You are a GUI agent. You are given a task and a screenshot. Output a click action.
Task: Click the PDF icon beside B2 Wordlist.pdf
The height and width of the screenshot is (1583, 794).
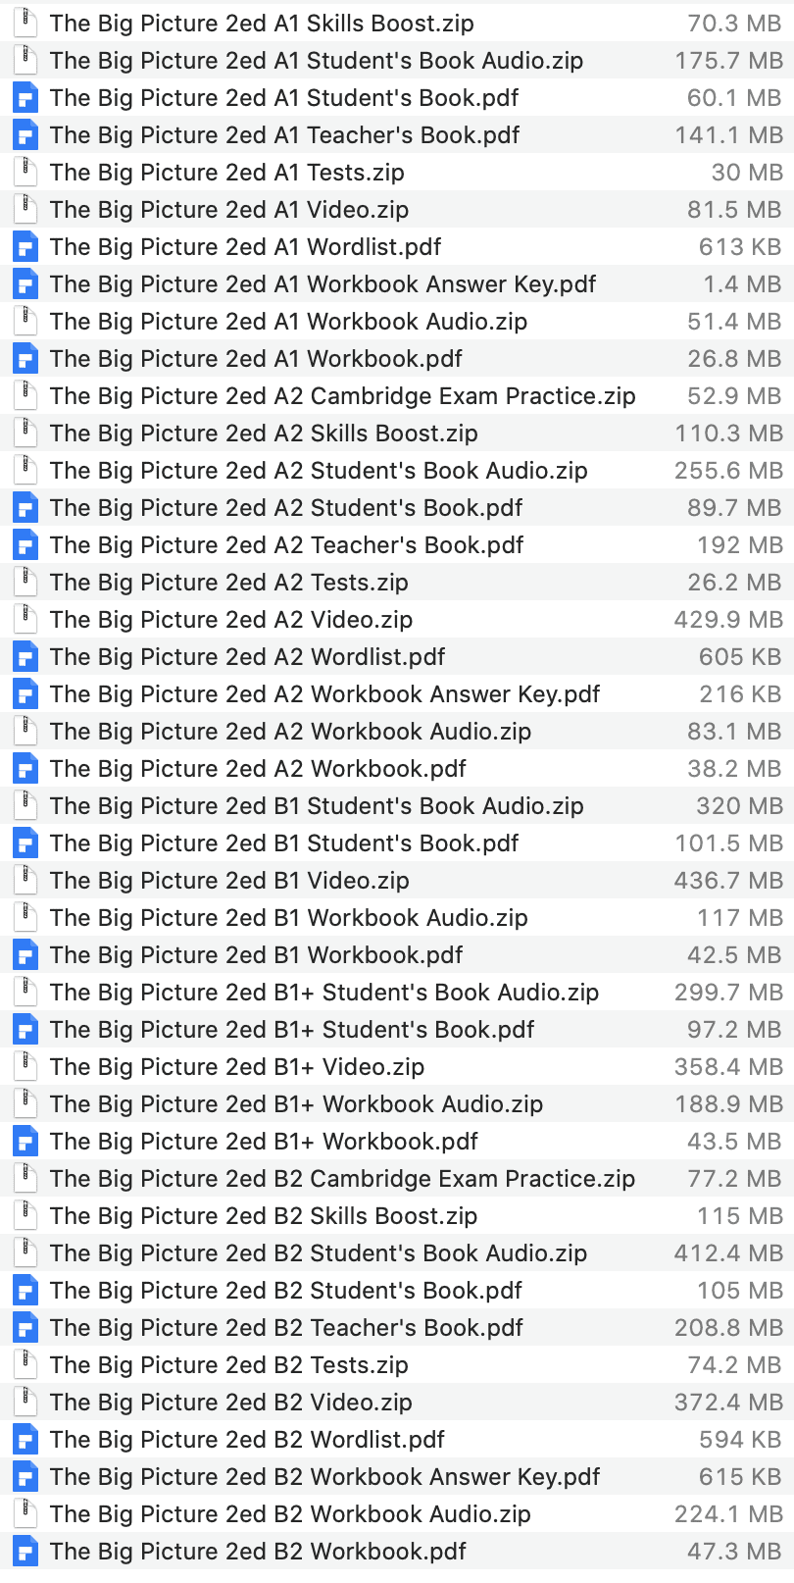point(25,1440)
